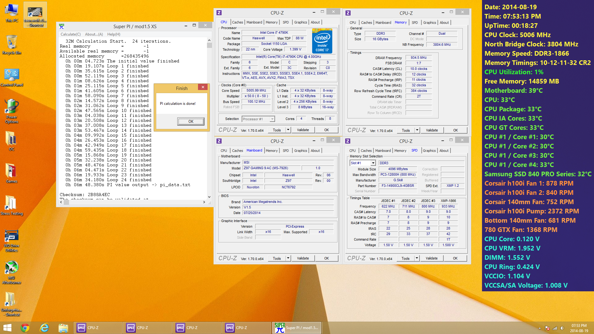
Task: Open This PC desktop icon
Action: 11,13
